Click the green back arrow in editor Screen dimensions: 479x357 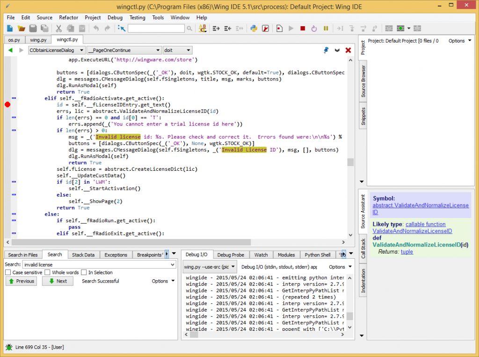click(10, 50)
